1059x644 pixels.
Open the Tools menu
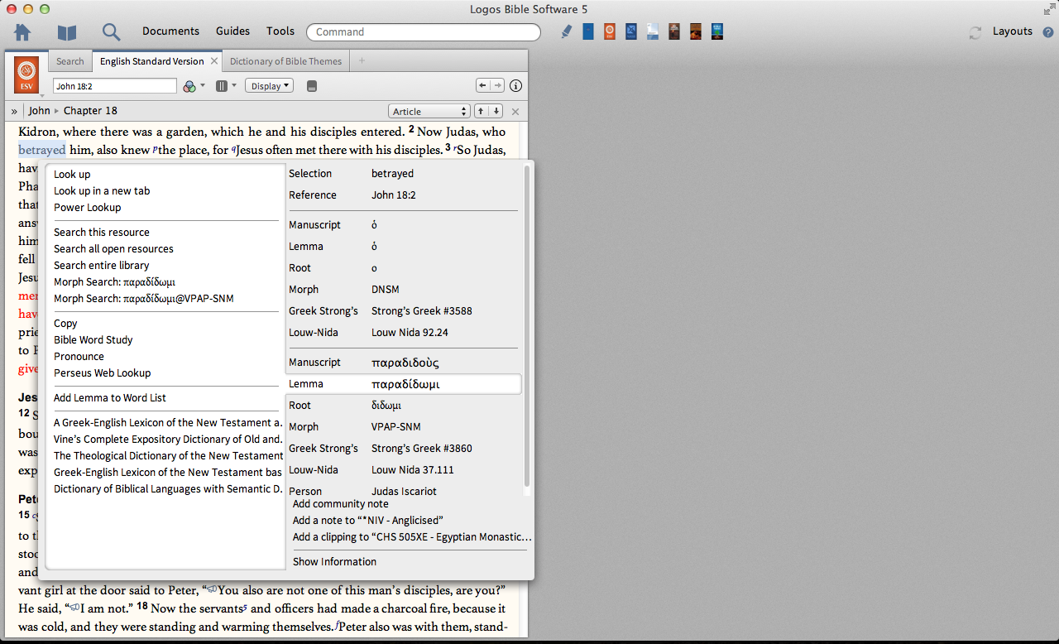pos(280,31)
